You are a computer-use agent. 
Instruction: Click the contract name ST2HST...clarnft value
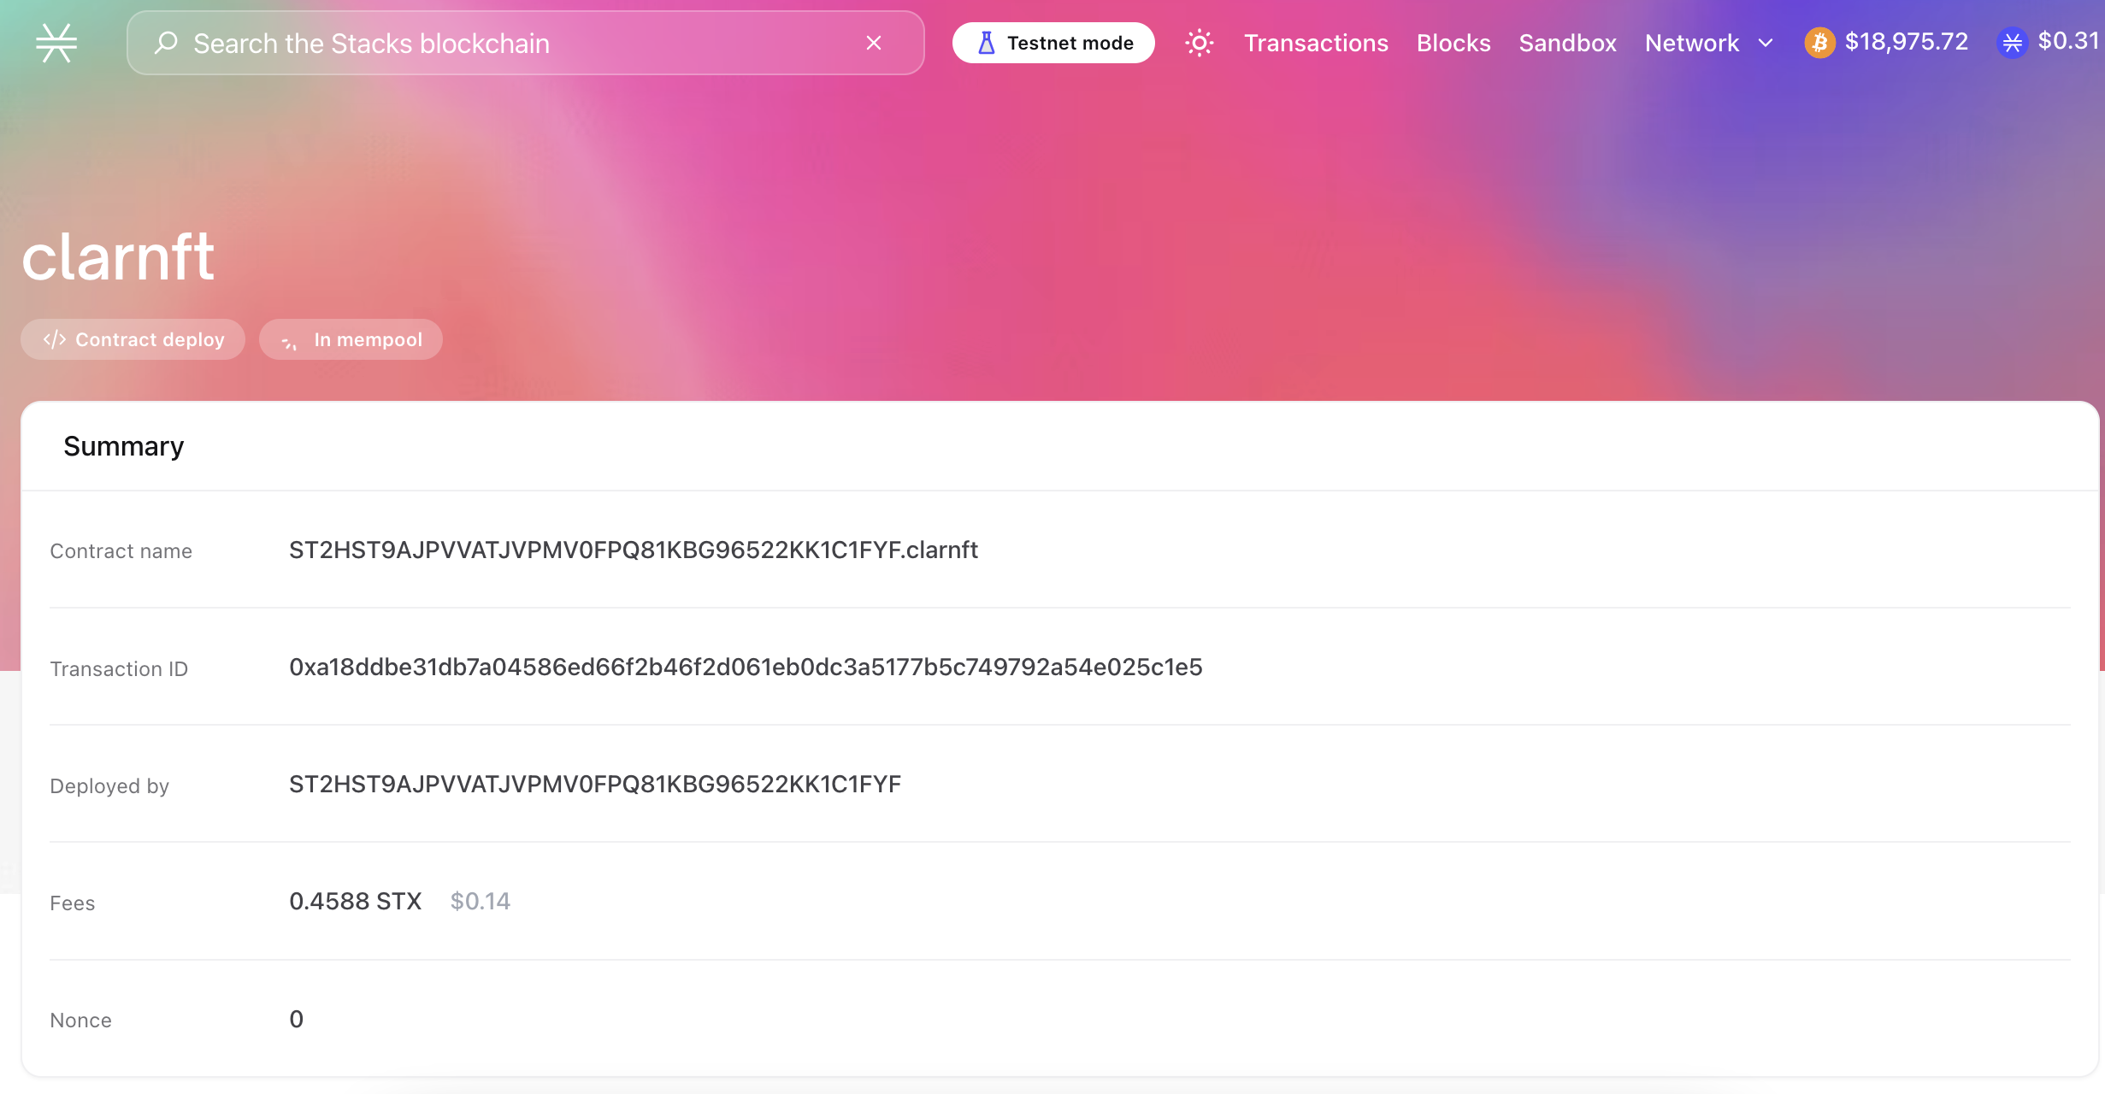[x=633, y=550]
